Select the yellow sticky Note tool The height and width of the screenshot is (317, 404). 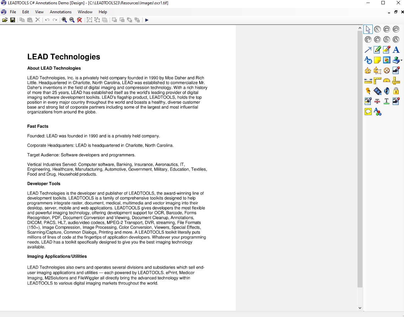click(377, 60)
